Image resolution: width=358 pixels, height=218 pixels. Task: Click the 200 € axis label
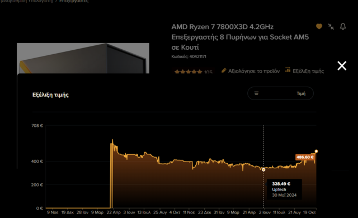tap(37, 184)
